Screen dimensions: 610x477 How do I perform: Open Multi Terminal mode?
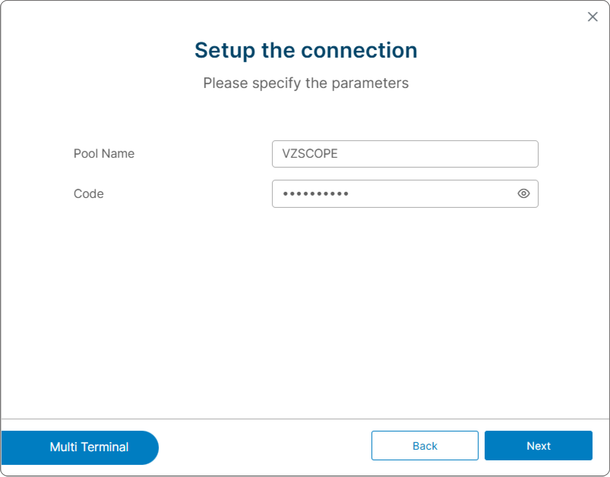coord(80,447)
